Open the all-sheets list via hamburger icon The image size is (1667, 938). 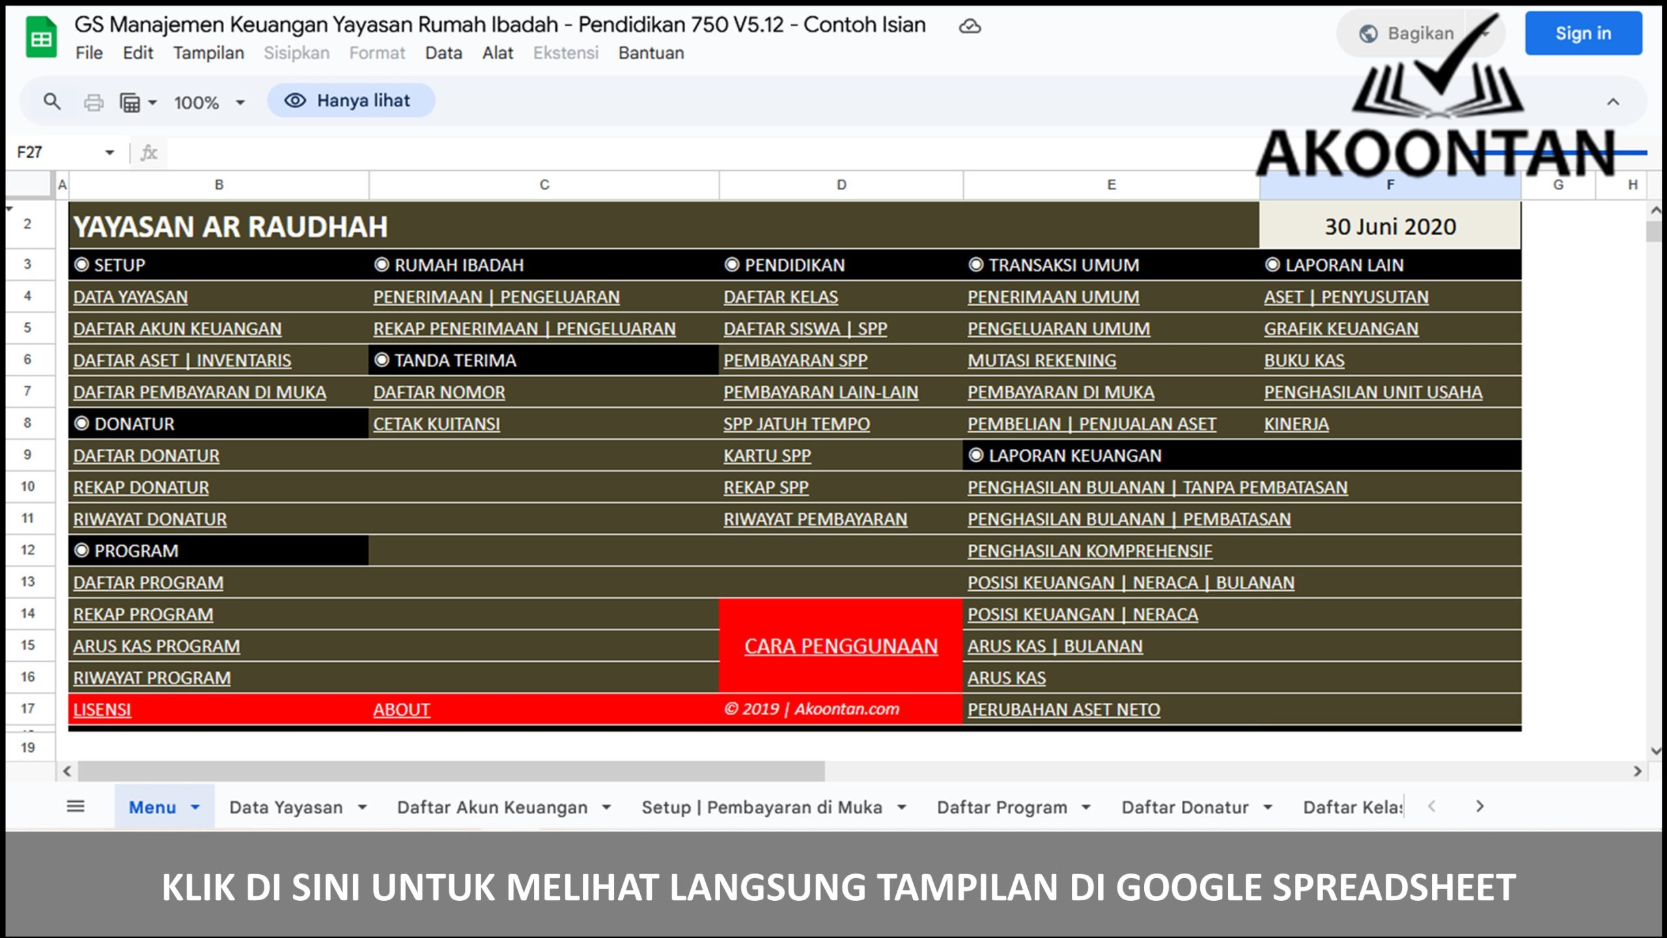[76, 806]
